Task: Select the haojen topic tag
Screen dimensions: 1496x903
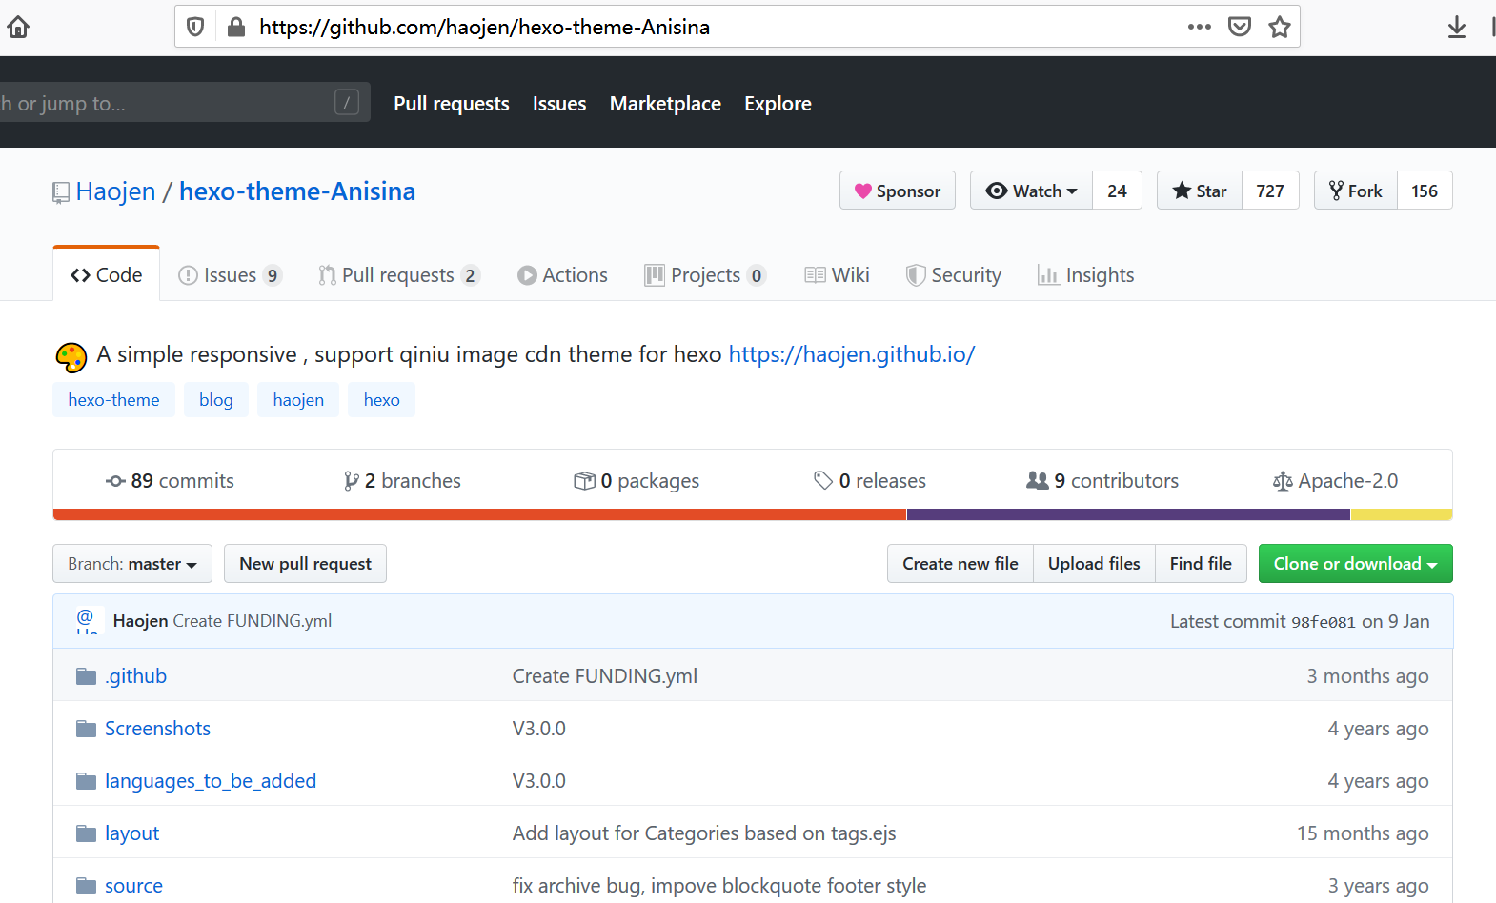Action: (x=298, y=400)
